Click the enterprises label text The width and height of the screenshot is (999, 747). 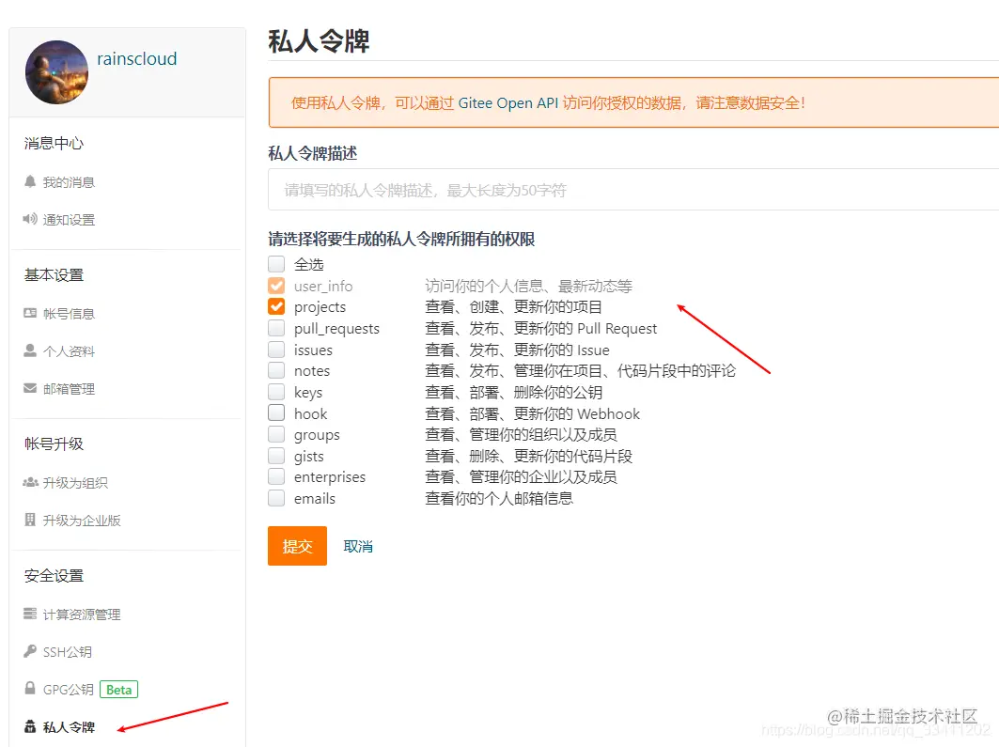tap(329, 477)
